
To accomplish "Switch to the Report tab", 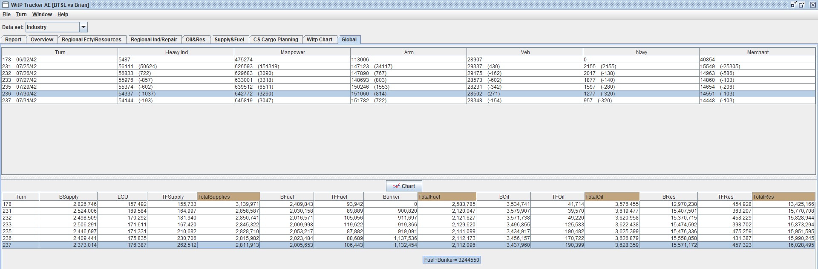I will pyautogui.click(x=13, y=40).
